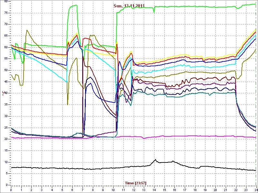Click hour 6 label on time axis

coord(72,190)
